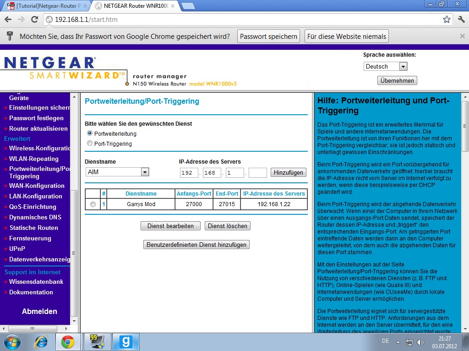469x351 pixels.
Task: Bookmark page with the star icon
Action: coord(447,20)
